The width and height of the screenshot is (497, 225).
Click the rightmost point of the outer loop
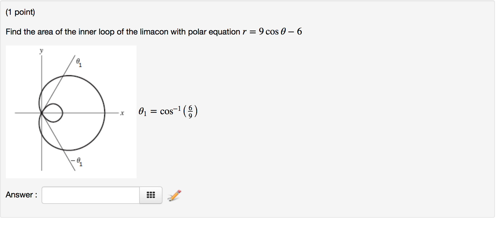[105, 113]
